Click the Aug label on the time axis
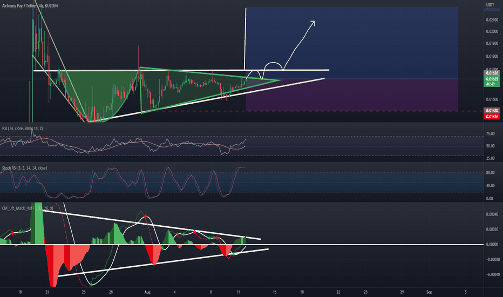The height and width of the screenshot is (297, 503). tap(147, 292)
